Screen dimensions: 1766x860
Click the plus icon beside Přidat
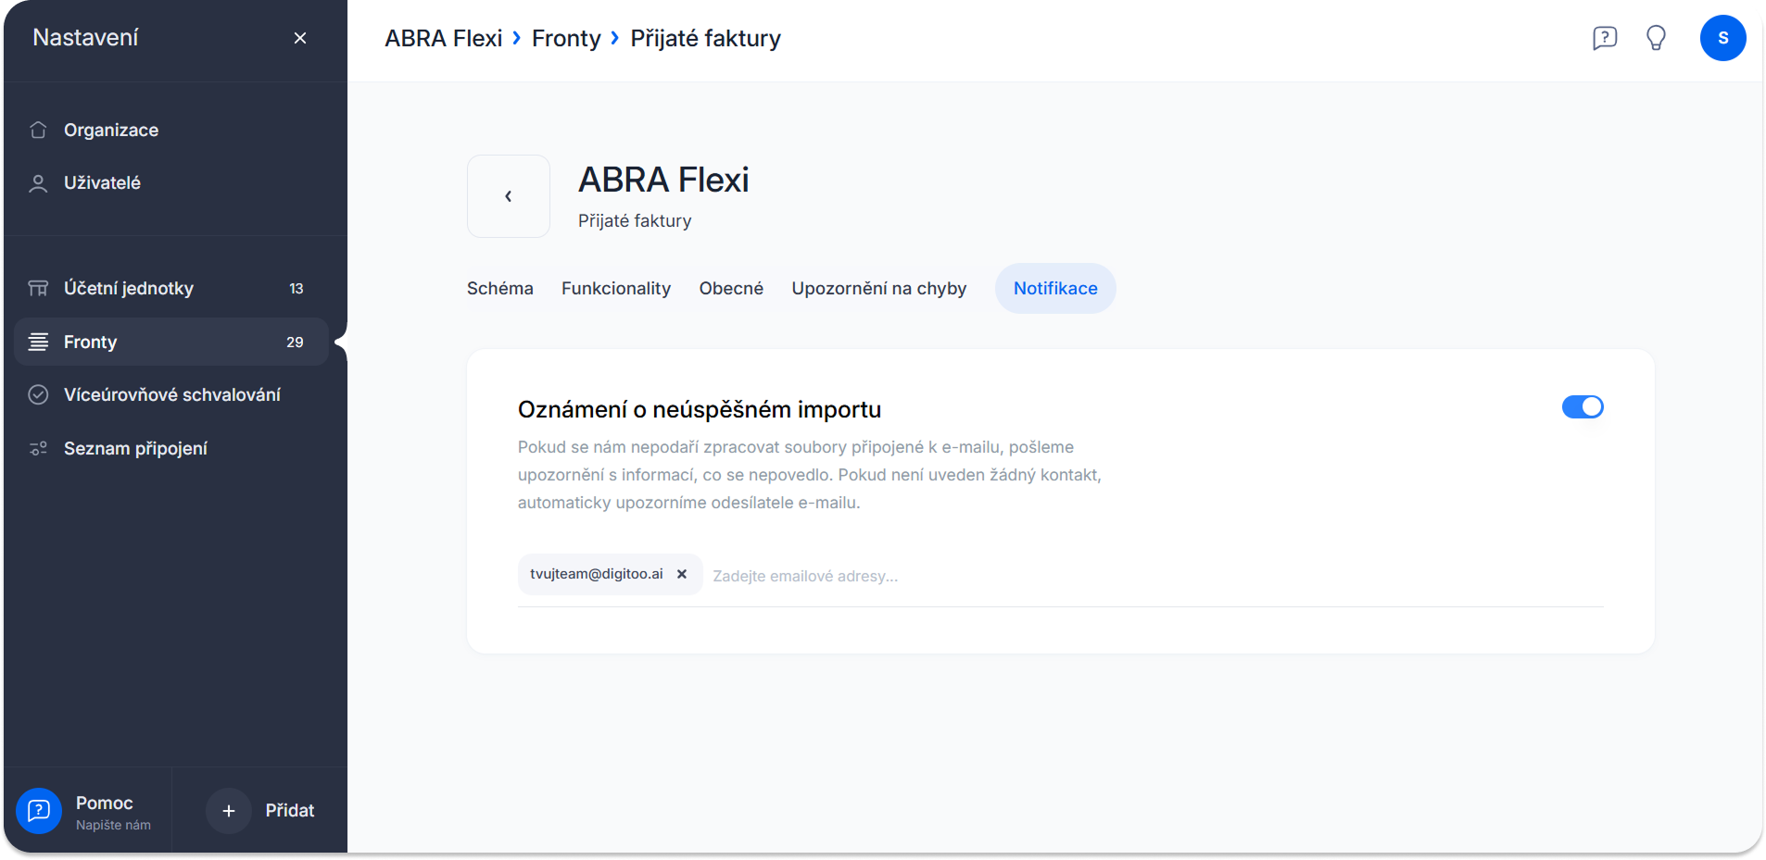(229, 811)
